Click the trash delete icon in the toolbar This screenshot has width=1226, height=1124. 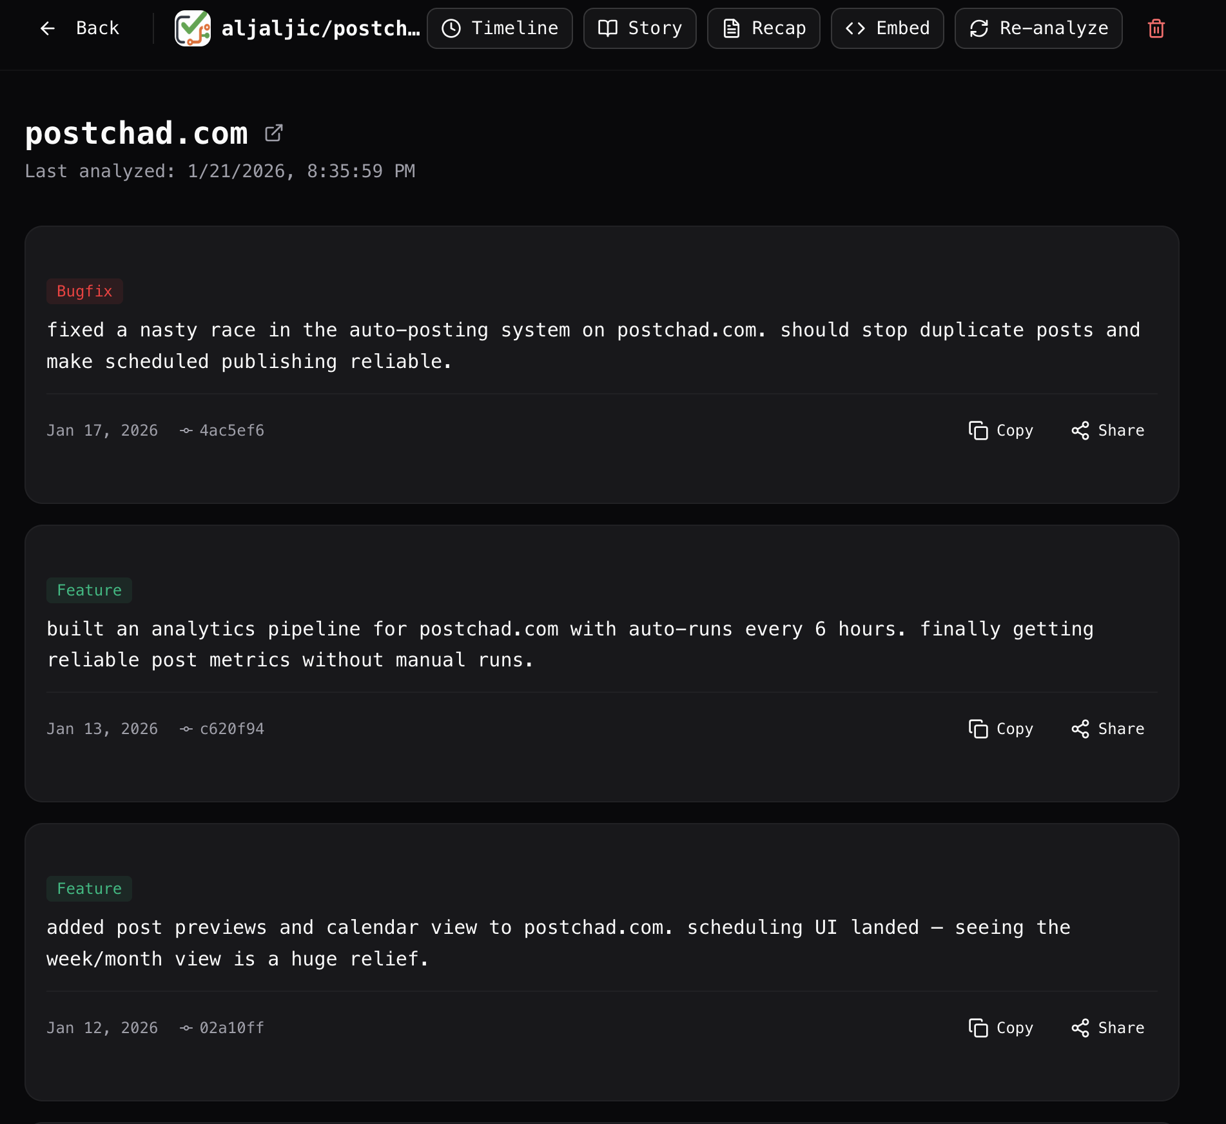(x=1156, y=28)
